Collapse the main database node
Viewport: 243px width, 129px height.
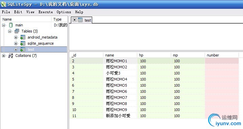click(4, 25)
